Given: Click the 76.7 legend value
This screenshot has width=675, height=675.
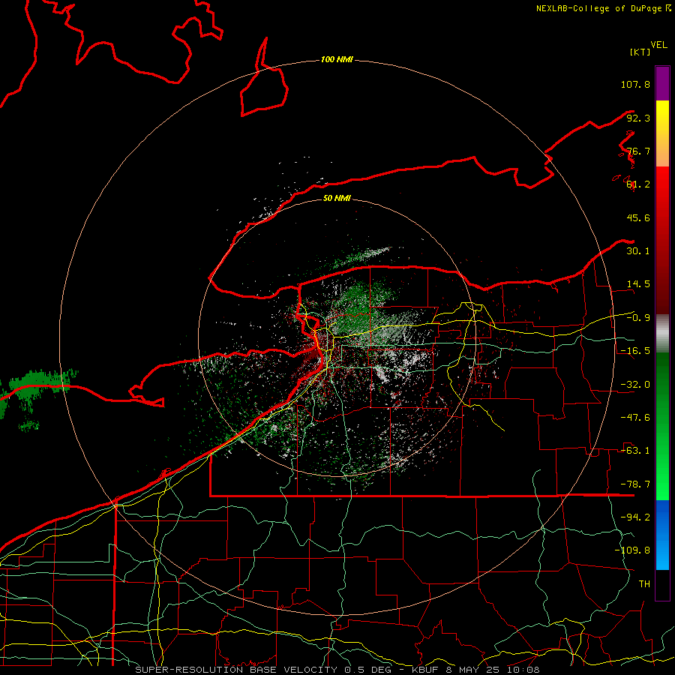Looking at the screenshot, I should (638, 151).
